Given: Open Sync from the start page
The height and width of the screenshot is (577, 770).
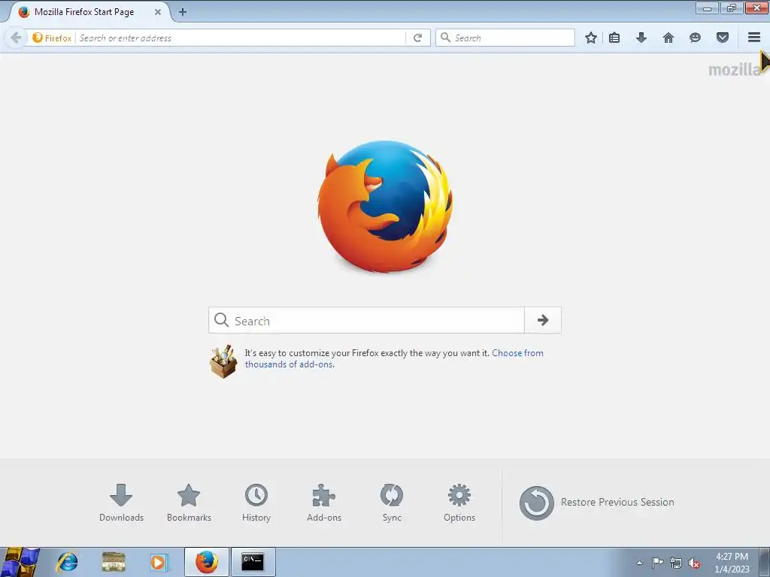Looking at the screenshot, I should click(392, 503).
